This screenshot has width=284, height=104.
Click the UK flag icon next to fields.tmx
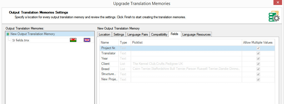pyautogui.click(x=87, y=40)
